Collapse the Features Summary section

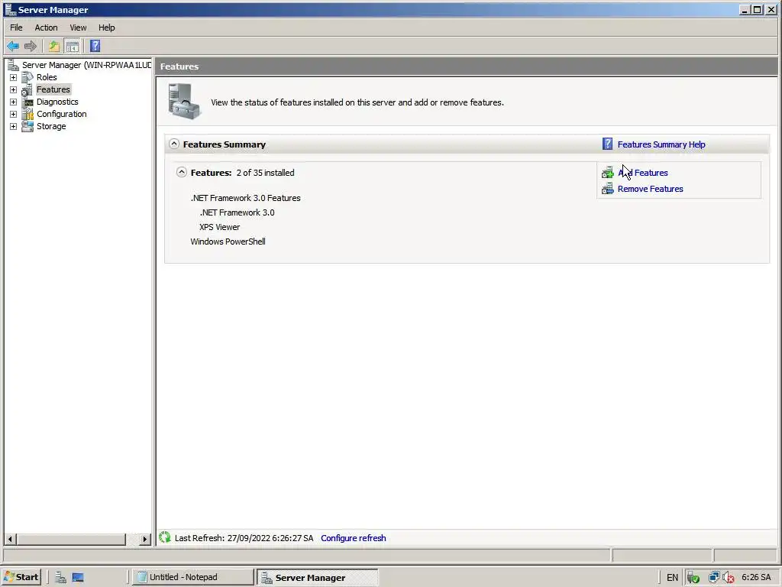173,144
